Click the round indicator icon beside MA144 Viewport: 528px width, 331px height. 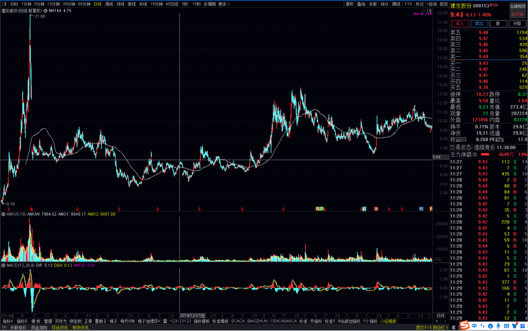click(45, 10)
